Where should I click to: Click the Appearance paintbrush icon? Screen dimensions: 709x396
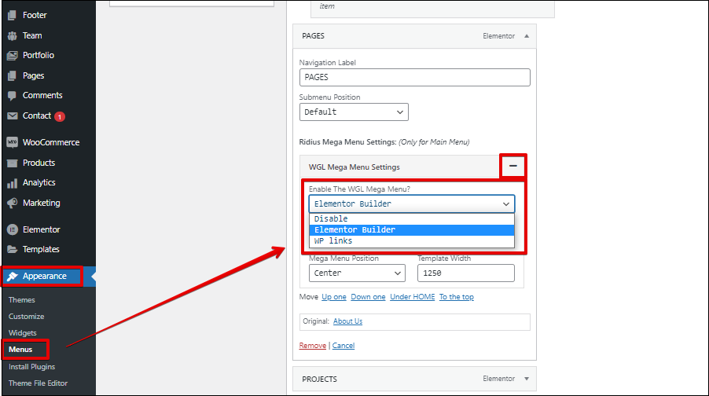point(13,277)
